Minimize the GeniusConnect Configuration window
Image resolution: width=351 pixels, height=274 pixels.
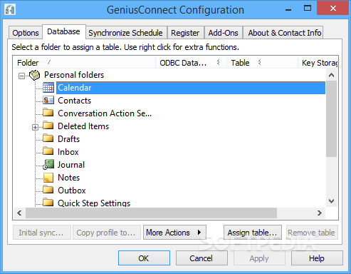point(288,9)
